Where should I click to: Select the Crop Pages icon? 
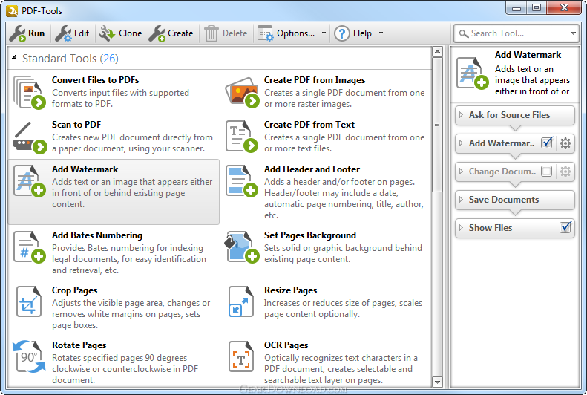[x=29, y=301]
